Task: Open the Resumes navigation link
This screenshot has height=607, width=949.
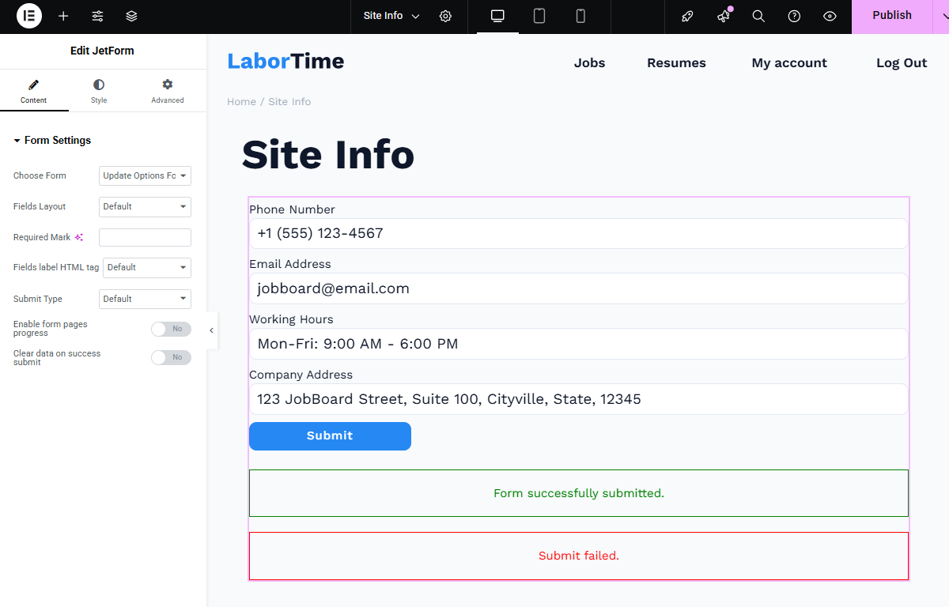Action: 676,62
